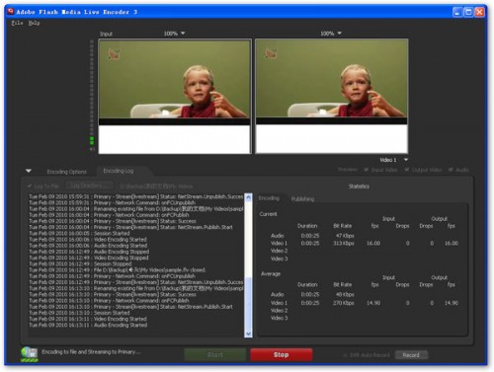Open the Help menu
This screenshot has width=494, height=372.
[x=34, y=23]
